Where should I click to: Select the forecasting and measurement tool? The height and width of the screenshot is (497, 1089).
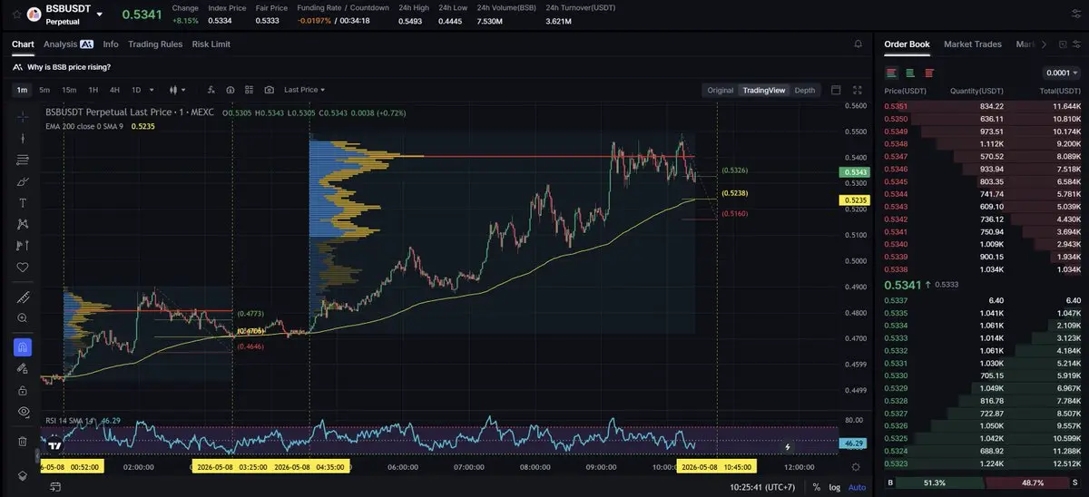point(23,246)
